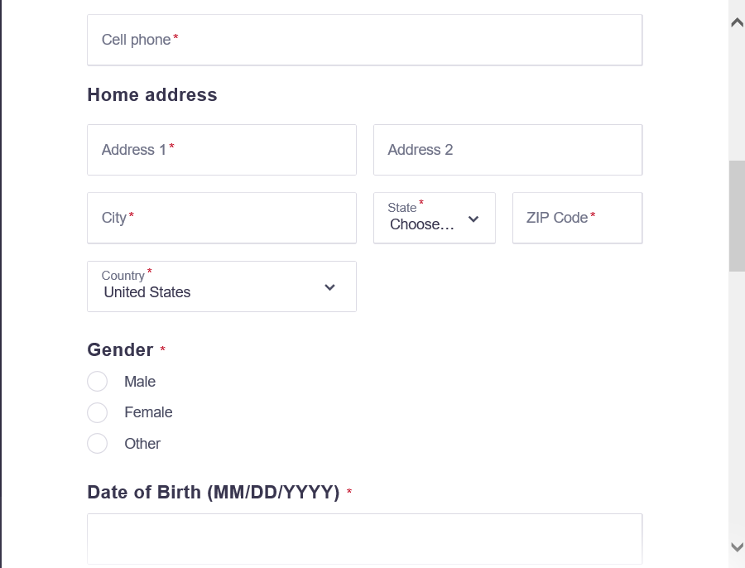Screen dimensions: 745x568
Task: Click the Date of Birth input field
Action: point(364,538)
